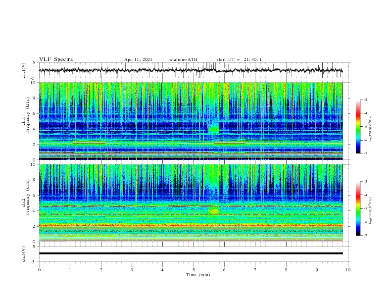This screenshot has width=392, height=303.
Task: Click the time axis tick label '0'
Action: click(x=39, y=270)
